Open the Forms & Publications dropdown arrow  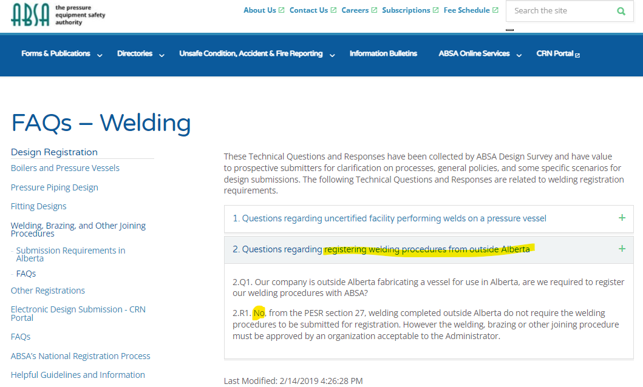pyautogui.click(x=100, y=55)
